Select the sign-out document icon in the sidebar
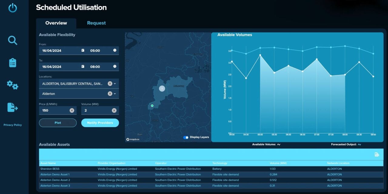388x194 pixels. [12, 107]
